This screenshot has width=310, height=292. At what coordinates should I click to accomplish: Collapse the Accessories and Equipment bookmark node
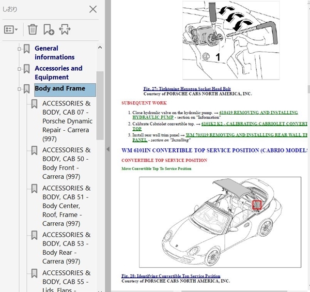(19, 69)
